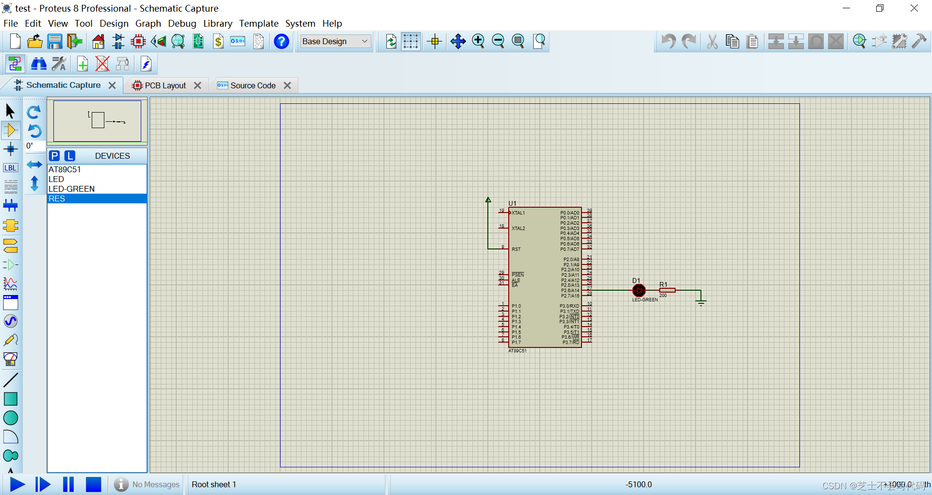Stop the simulation
The width and height of the screenshot is (932, 495).
(x=93, y=484)
